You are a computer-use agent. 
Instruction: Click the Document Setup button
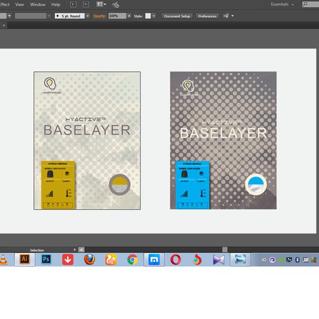(177, 16)
